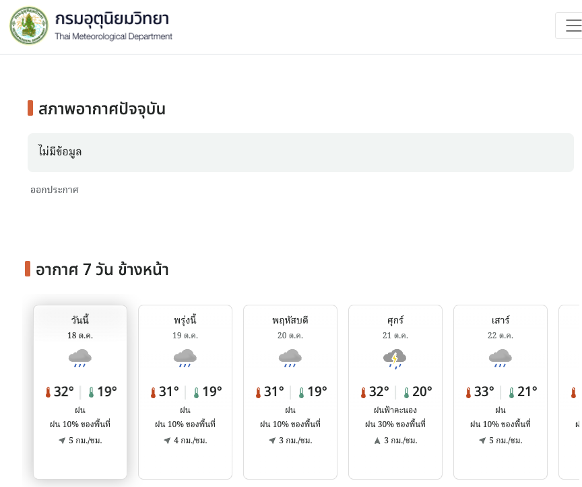Click the north wind arrow on Friday's card
582x487 pixels.
377,441
